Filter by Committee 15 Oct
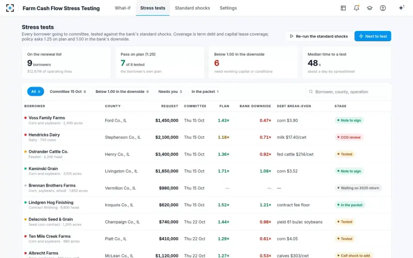 pos(68,92)
